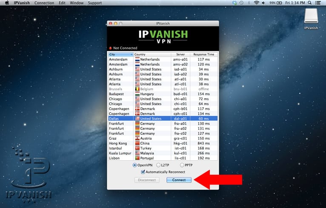
Task: Click the Malaysia flag in Kuala Lumpur row
Action: click(x=137, y=153)
